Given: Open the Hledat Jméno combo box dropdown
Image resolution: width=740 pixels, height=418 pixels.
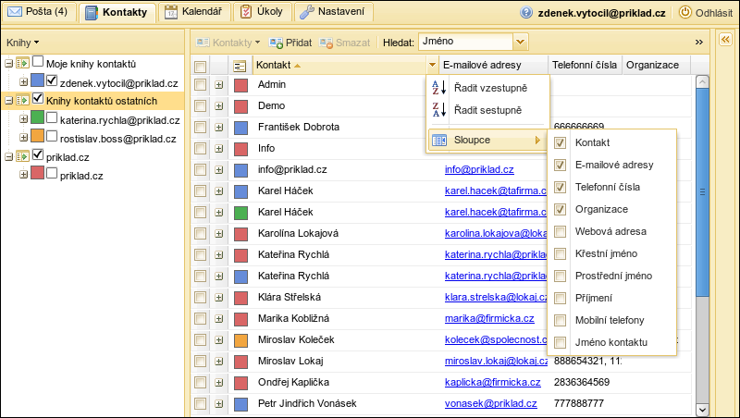Looking at the screenshot, I should 520,42.
